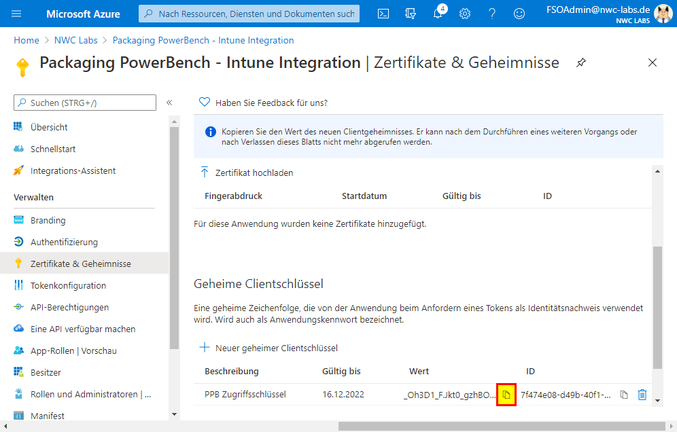Click Zertifikat hochladen
This screenshot has width=677, height=432.
(x=254, y=173)
